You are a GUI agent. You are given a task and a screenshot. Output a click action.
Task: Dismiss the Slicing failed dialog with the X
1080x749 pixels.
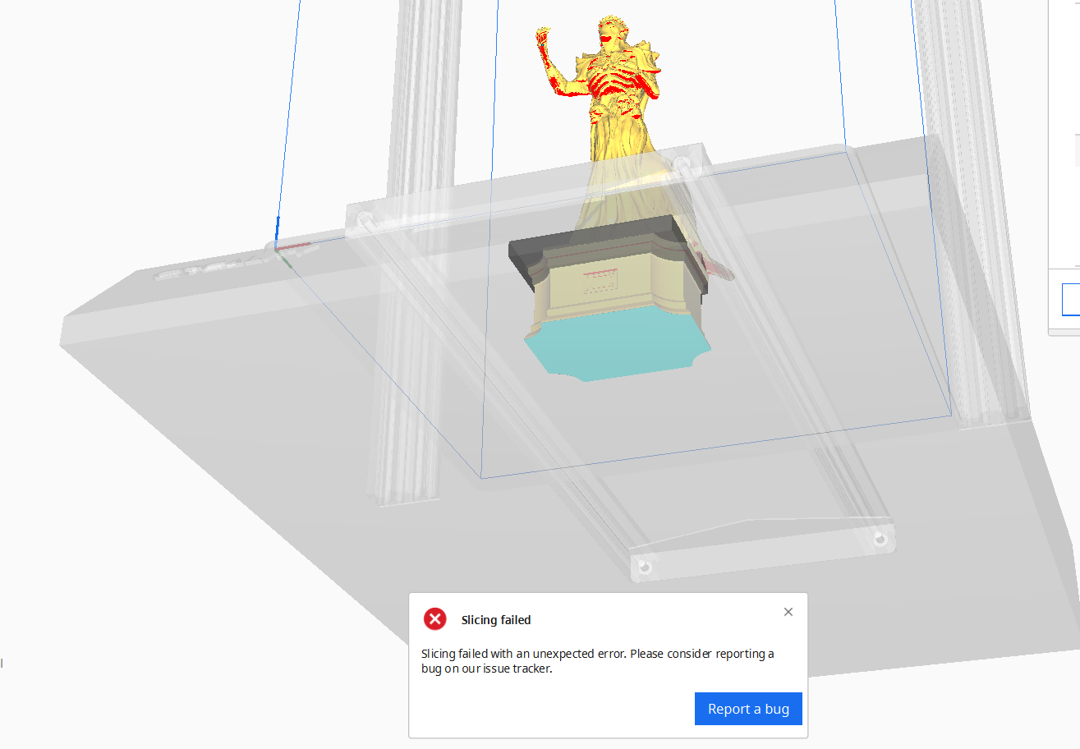(x=788, y=611)
